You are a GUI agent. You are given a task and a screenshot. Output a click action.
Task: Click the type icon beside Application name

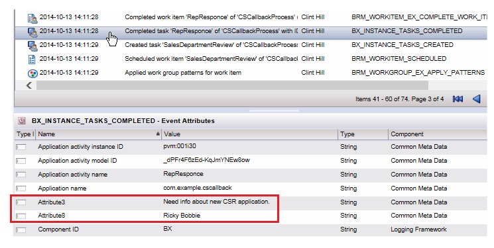[x=21, y=188]
